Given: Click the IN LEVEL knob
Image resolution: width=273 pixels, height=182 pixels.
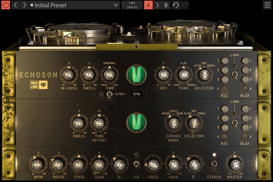Looking at the screenshot, I should tap(69, 75).
